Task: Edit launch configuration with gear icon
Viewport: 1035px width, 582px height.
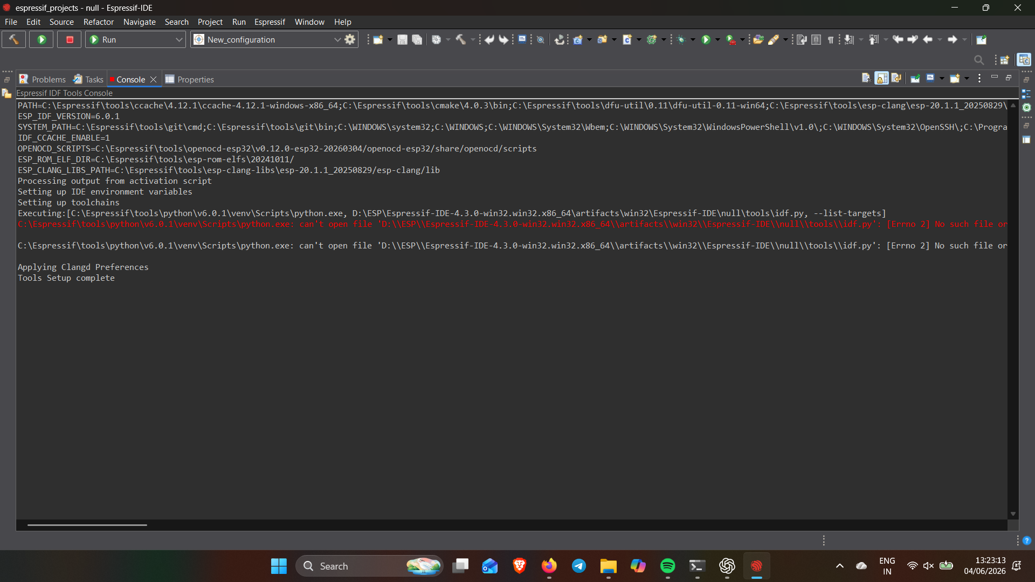Action: (x=350, y=39)
